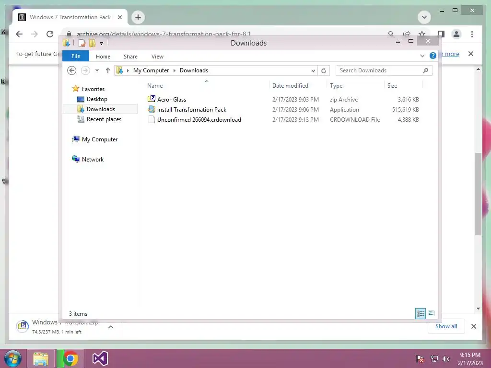Viewport: 491px width, 368px height.
Task: Open Explorer help question mark icon
Action: tap(433, 56)
